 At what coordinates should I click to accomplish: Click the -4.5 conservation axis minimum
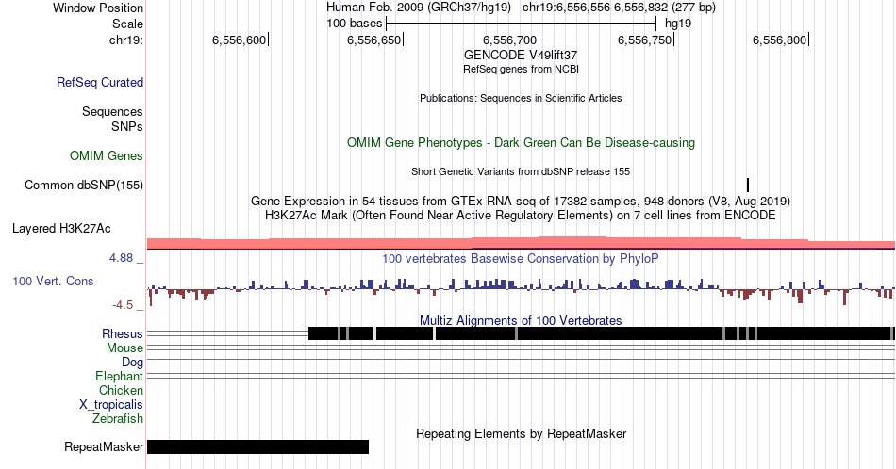123,305
